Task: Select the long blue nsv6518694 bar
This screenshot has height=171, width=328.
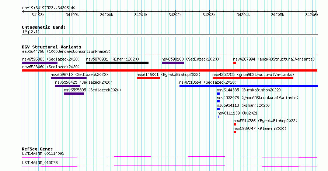Action: pos(248,86)
